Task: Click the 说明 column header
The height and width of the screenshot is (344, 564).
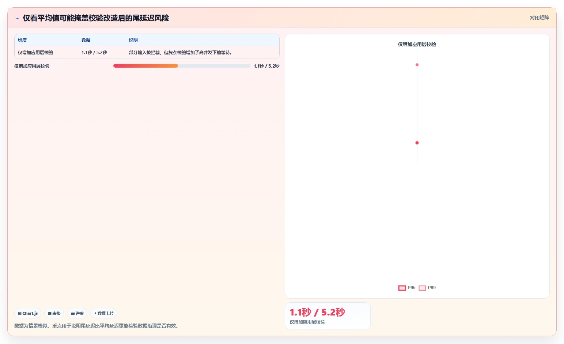Action: point(133,40)
